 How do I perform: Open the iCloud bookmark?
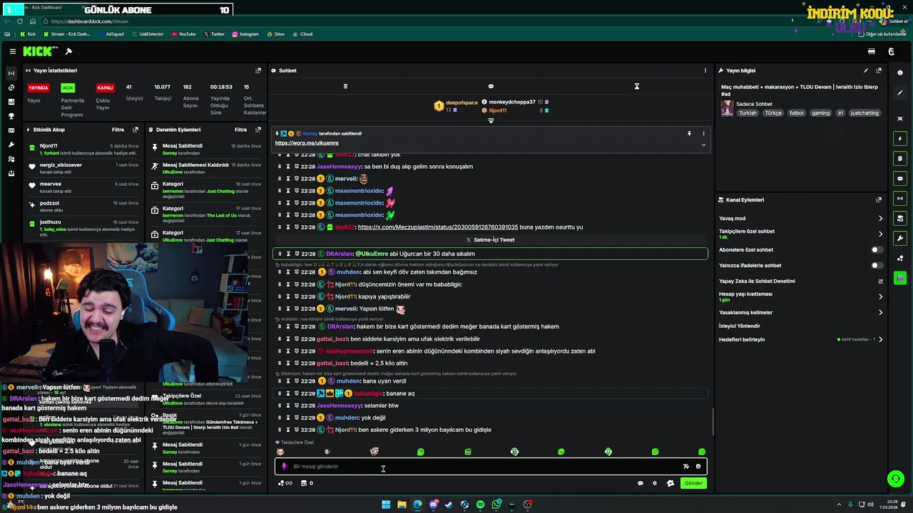point(302,33)
